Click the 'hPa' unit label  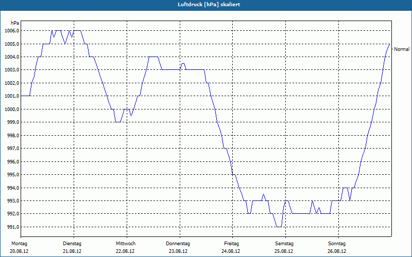(15, 23)
